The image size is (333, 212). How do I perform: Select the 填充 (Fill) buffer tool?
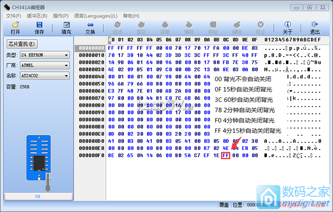pos(66,28)
